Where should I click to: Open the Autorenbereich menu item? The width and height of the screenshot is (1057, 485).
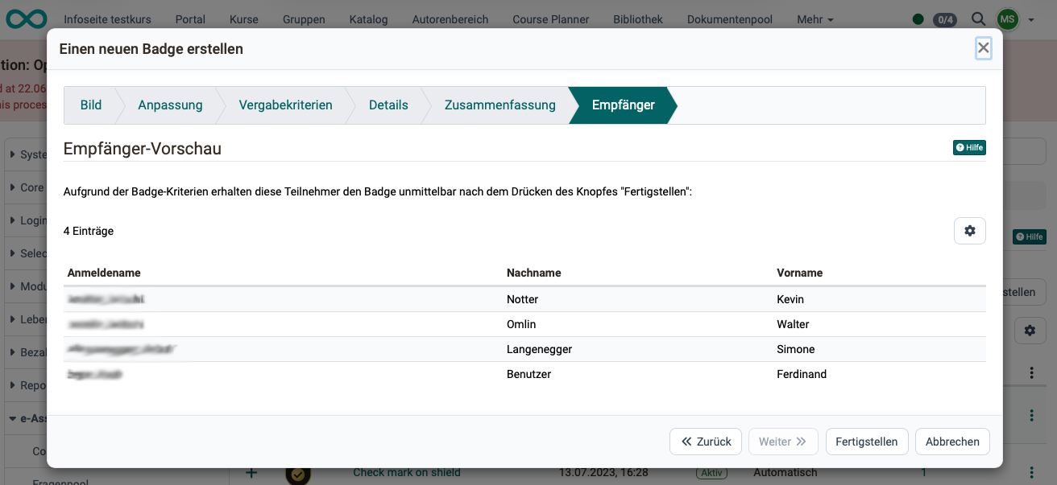coord(450,19)
